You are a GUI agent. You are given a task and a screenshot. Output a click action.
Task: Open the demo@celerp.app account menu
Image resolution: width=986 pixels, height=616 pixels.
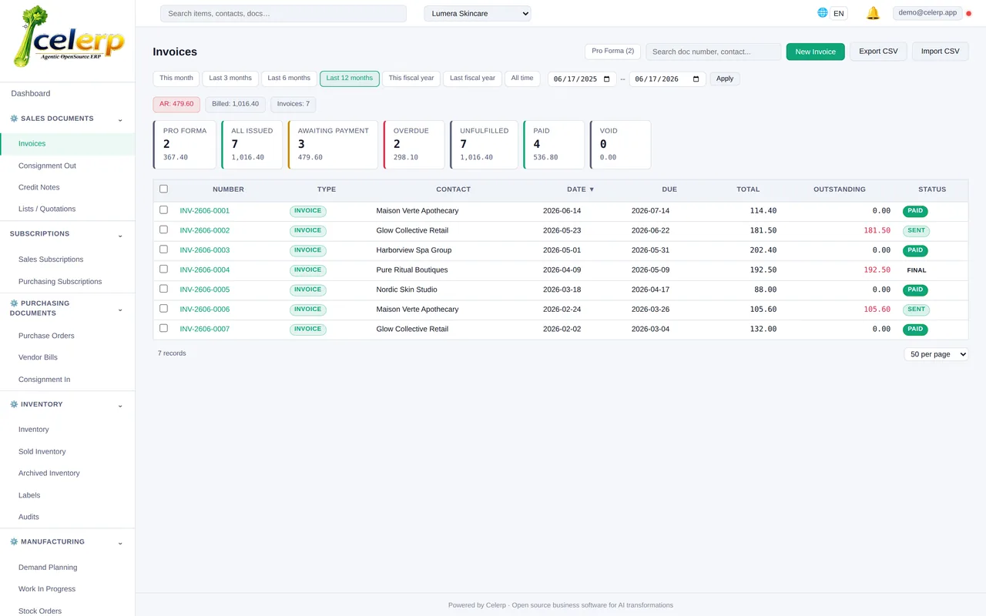[927, 13]
